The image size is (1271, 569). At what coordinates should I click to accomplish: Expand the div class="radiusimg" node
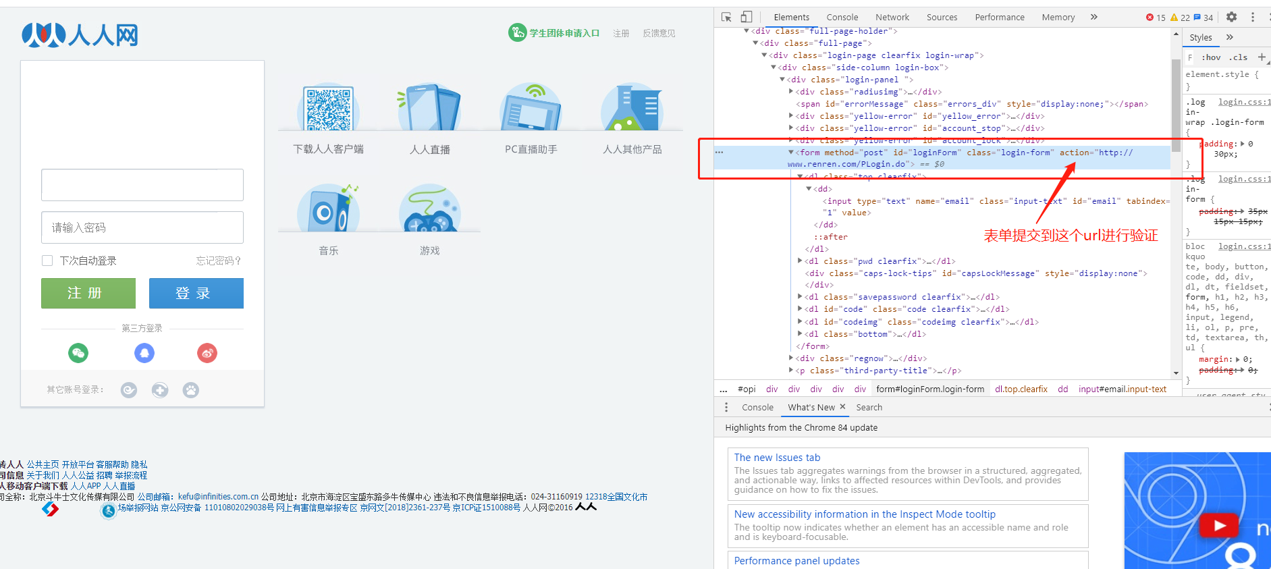[x=791, y=92]
